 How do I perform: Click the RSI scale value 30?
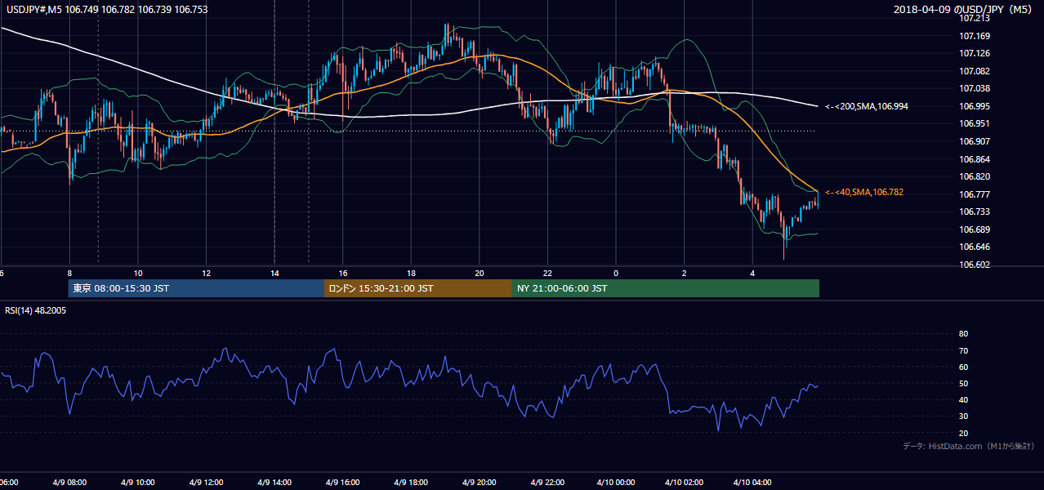[x=963, y=416]
